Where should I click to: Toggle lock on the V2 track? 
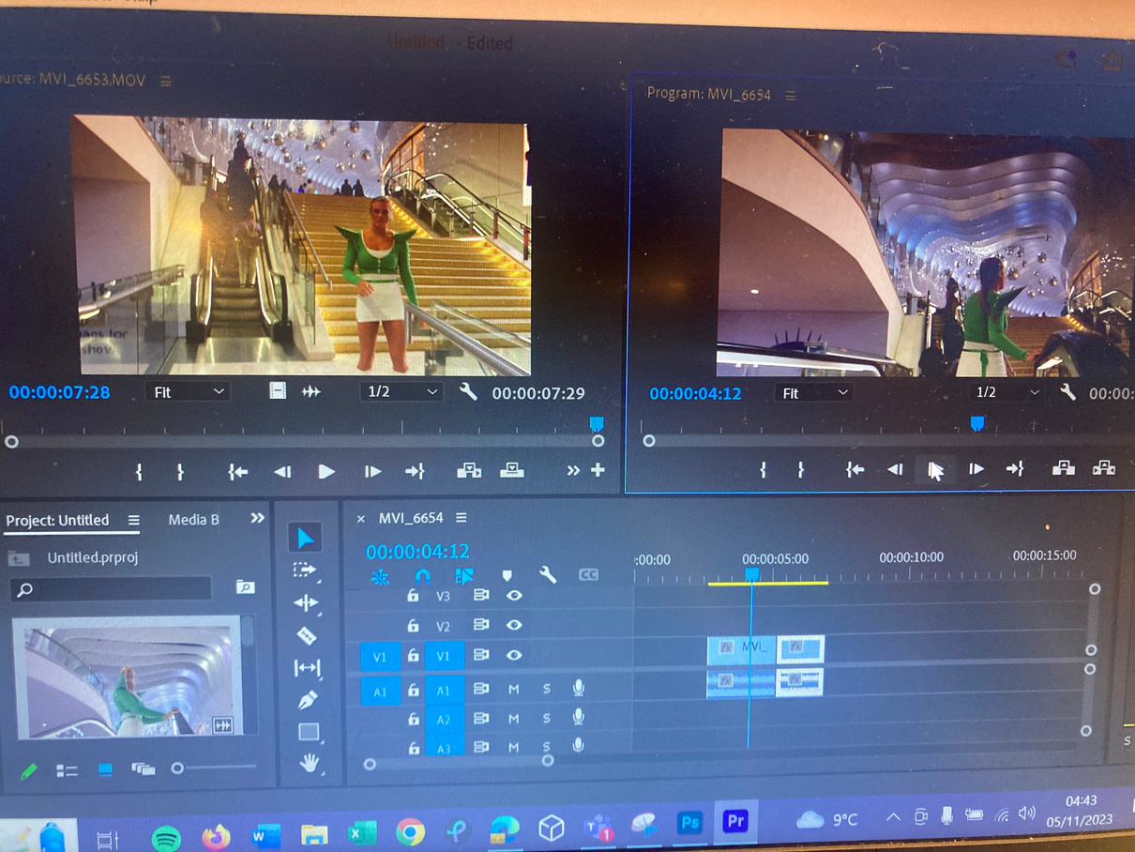(x=413, y=625)
